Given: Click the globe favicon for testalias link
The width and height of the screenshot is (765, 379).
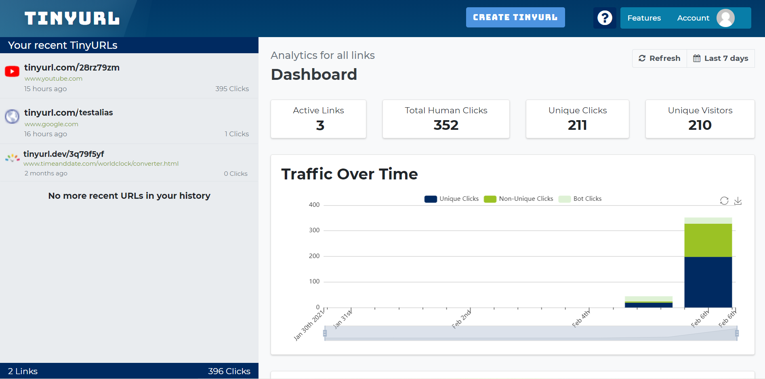Looking at the screenshot, I should (x=12, y=117).
